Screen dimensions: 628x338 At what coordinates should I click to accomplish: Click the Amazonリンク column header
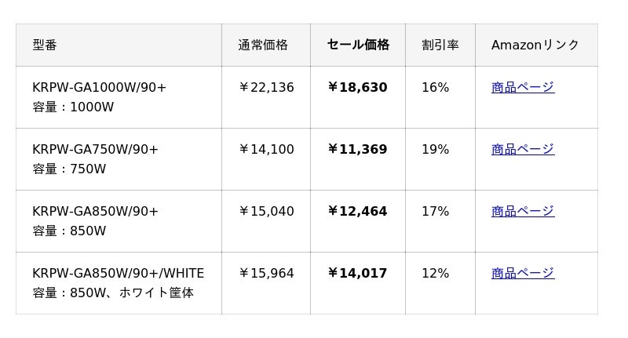click(535, 45)
